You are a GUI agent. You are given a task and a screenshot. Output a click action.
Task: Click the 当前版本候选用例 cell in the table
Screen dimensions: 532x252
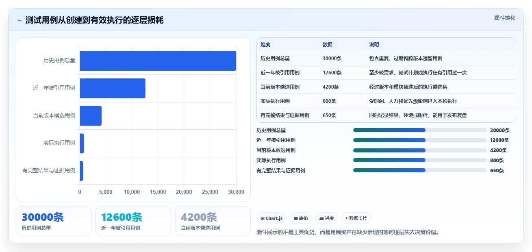[x=280, y=87]
